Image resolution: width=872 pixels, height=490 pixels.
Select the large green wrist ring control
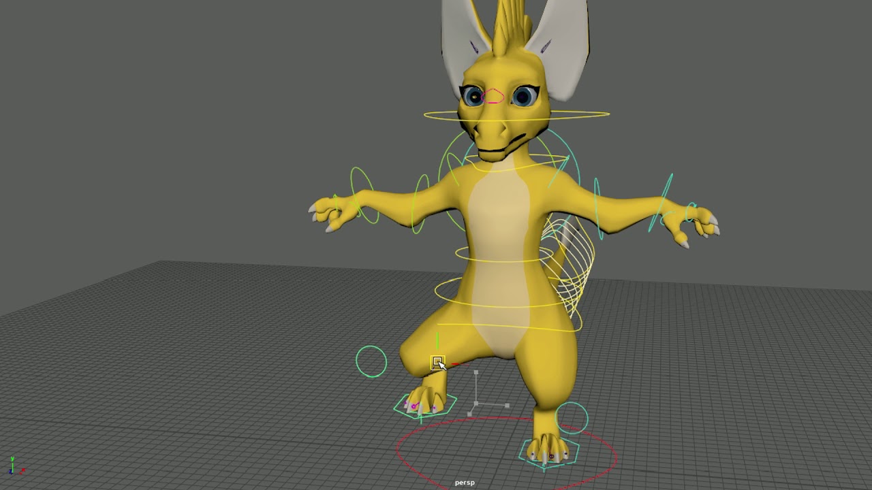pos(365,196)
